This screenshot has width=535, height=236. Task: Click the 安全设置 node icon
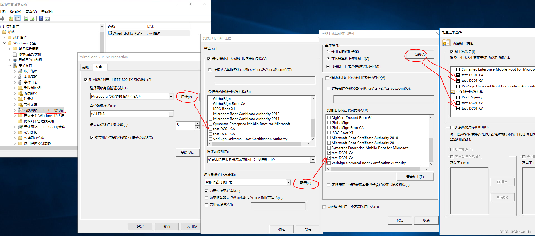[x=15, y=65]
